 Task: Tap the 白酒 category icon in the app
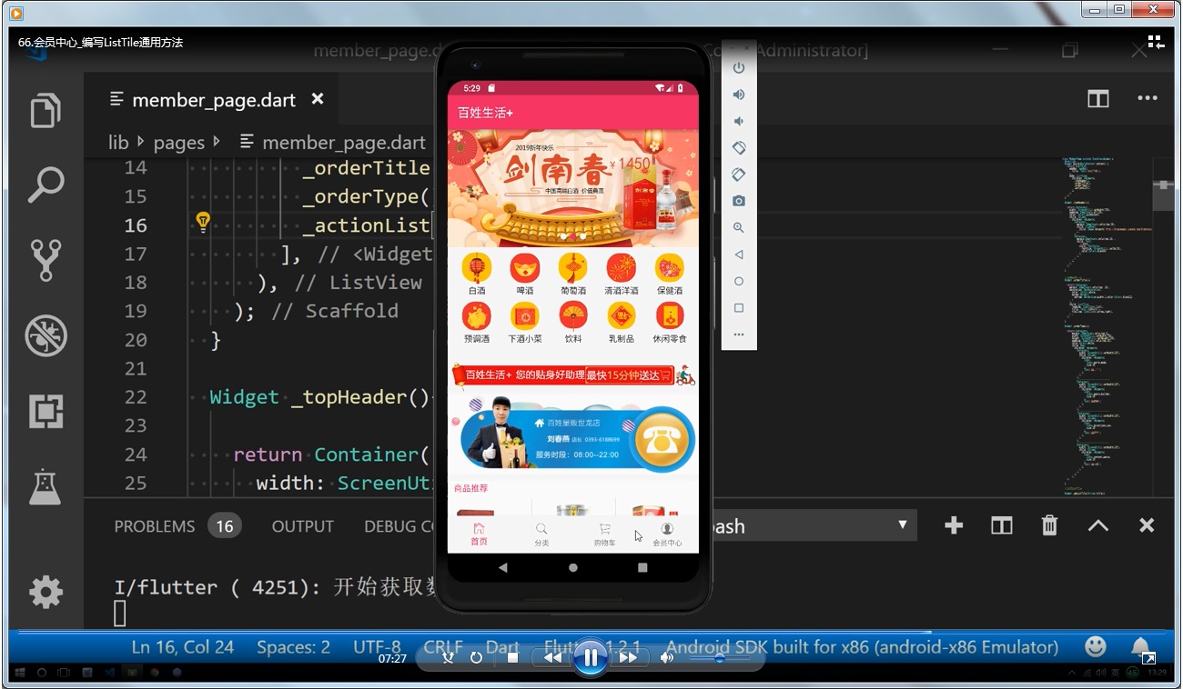(477, 268)
